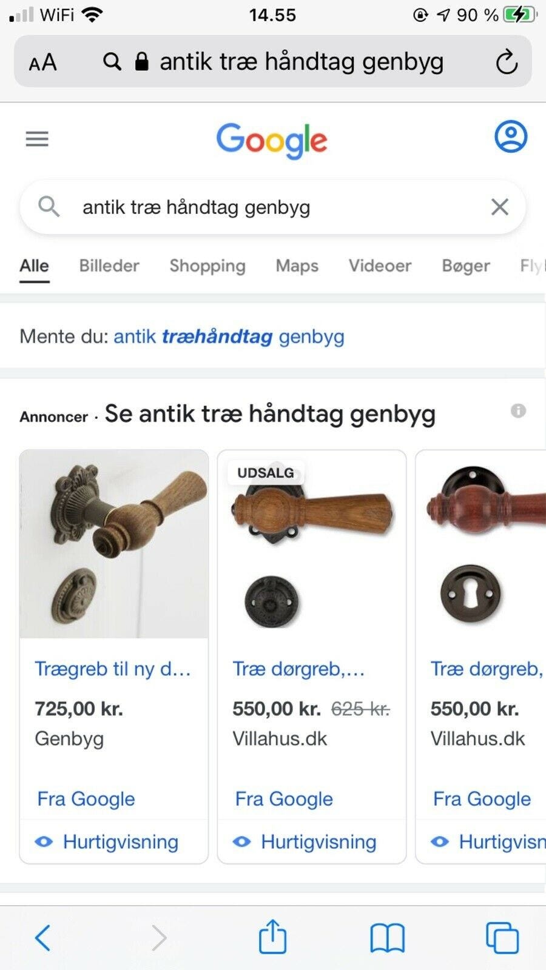
Task: Switch to the Shopping tab
Action: point(207,266)
